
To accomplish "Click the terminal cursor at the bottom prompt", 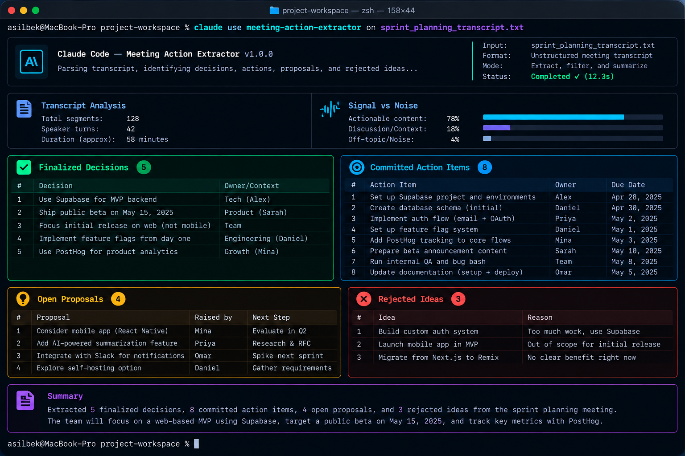I will tap(196, 444).
